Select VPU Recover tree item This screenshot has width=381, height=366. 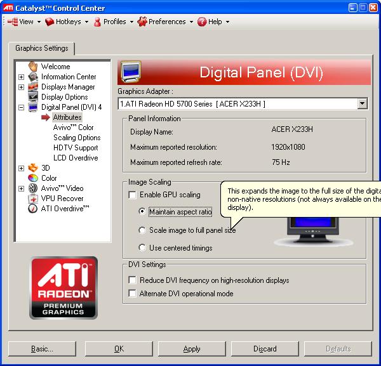coord(62,199)
